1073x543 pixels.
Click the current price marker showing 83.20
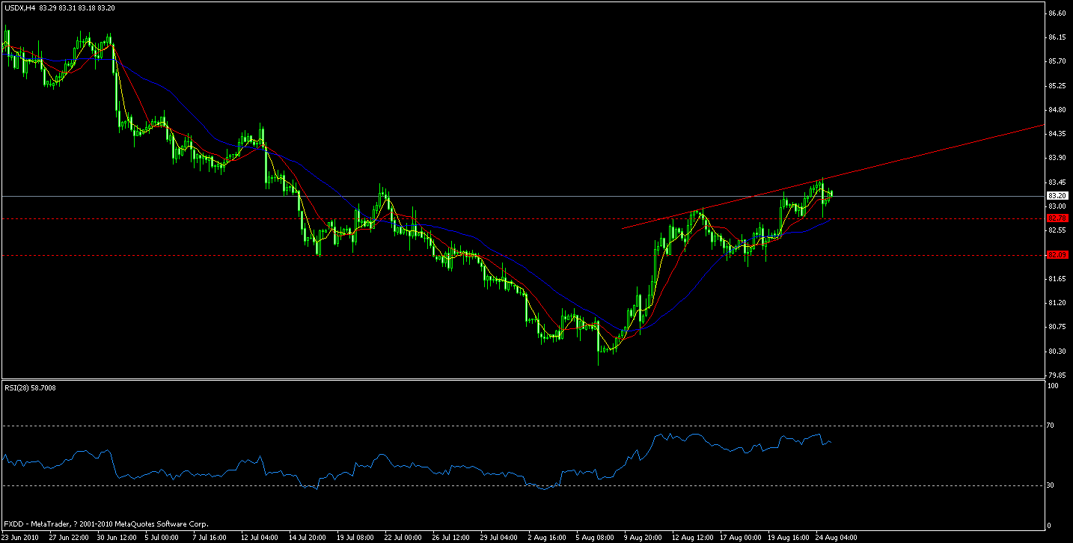[x=1057, y=196]
